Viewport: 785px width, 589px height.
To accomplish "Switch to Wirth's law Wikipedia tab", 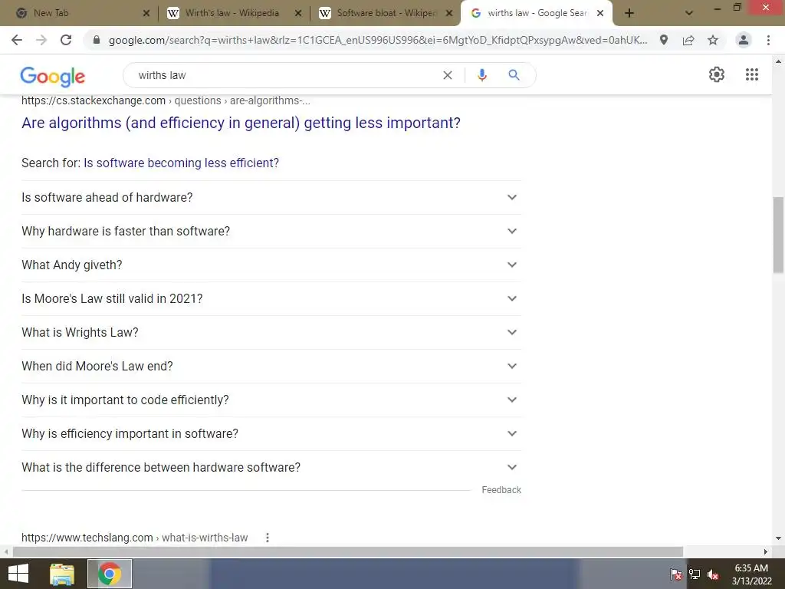I will [x=233, y=13].
